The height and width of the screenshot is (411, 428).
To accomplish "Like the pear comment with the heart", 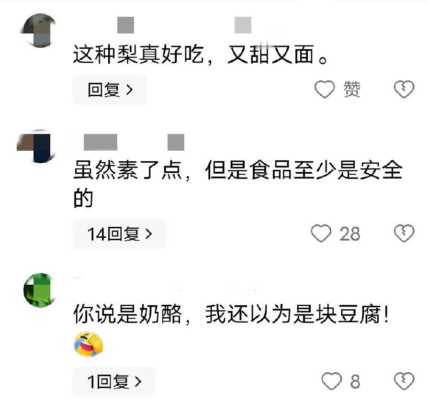I will (x=324, y=89).
